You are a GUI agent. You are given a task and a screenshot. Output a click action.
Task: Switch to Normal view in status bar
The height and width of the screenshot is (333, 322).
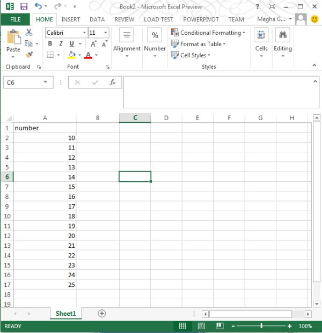pyautogui.click(x=182, y=326)
